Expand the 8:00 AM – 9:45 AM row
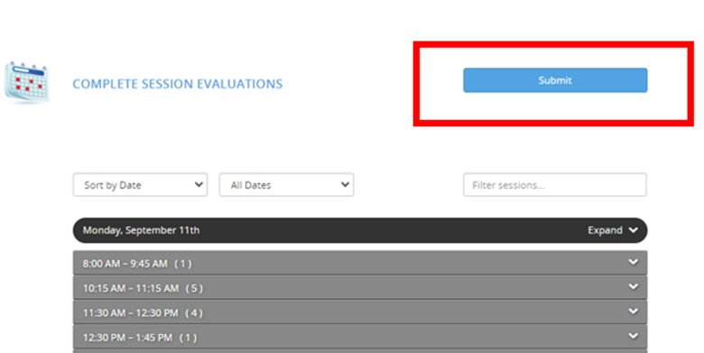Screen dimensions: 704x353 click(x=360, y=264)
